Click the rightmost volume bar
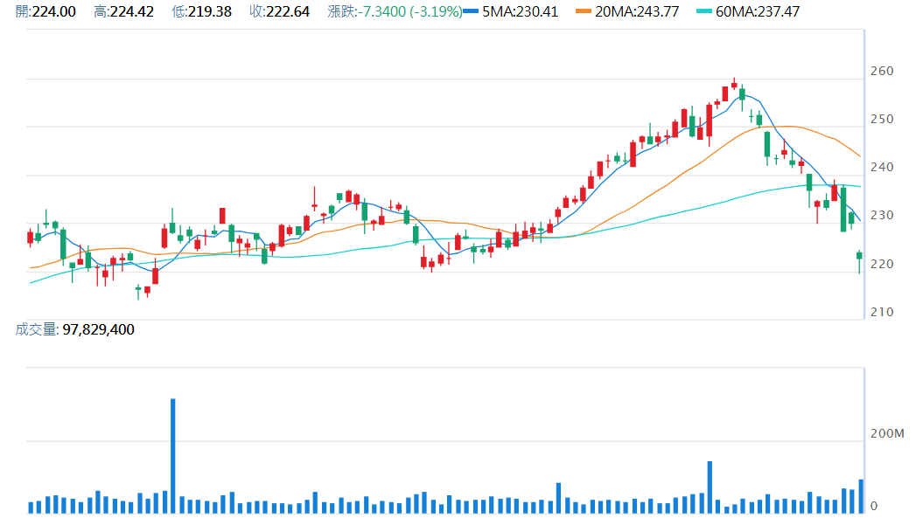Viewport: 923px width, 518px height. pyautogui.click(x=861, y=496)
